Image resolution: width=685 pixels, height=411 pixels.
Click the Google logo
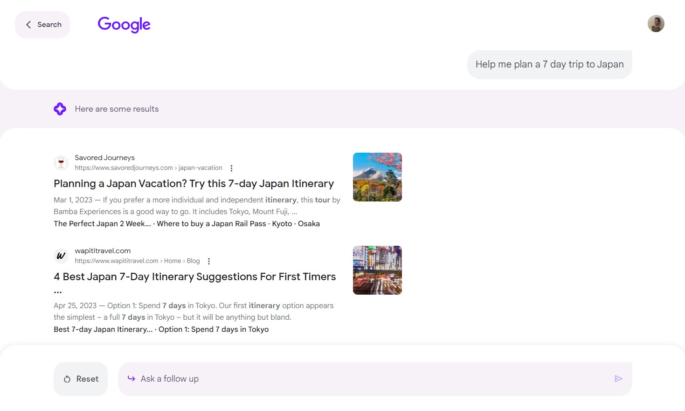[x=124, y=25]
